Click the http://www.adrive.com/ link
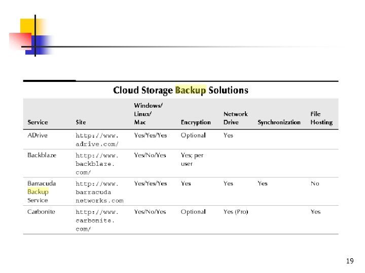365x273 pixels. [x=97, y=140]
